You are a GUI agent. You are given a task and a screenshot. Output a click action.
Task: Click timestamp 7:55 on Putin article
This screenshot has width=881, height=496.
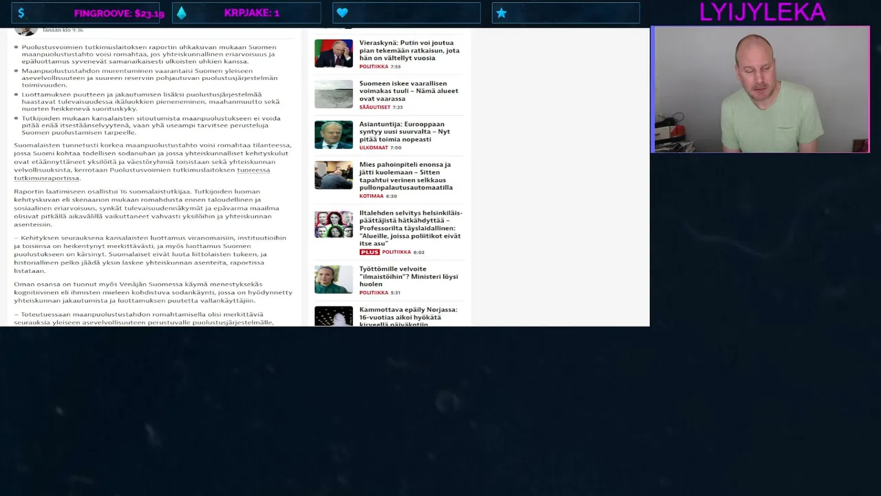click(x=396, y=67)
